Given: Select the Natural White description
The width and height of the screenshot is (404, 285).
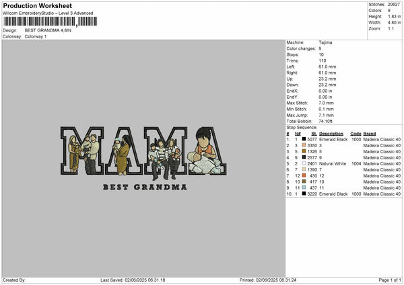Looking at the screenshot, I should [333, 163].
